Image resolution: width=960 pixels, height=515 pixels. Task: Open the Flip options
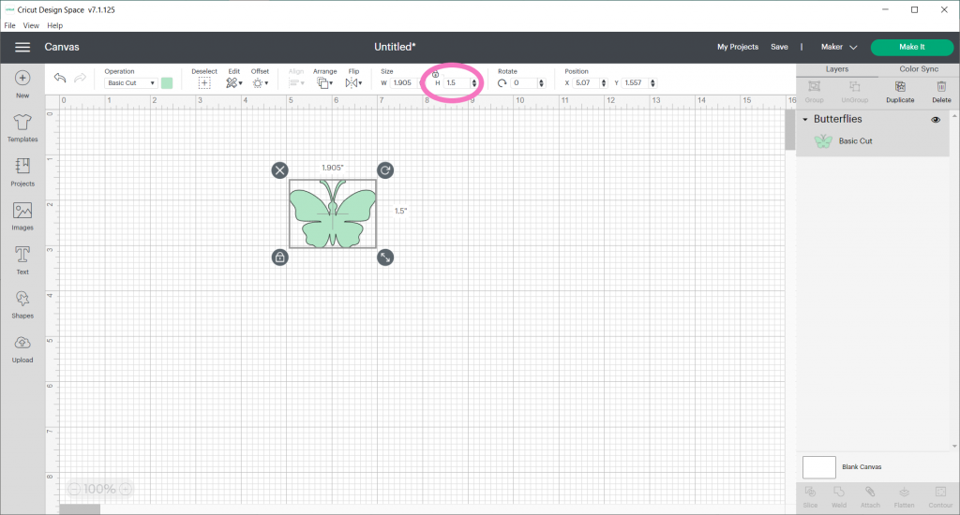pyautogui.click(x=353, y=83)
